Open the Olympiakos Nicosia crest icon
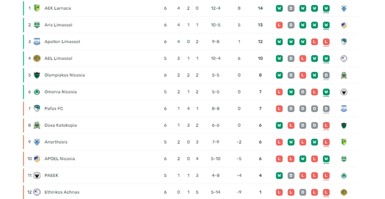 click(37, 75)
